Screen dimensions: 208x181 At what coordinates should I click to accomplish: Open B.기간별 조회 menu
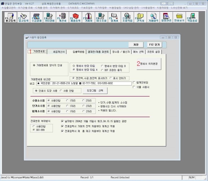(x=26, y=8)
